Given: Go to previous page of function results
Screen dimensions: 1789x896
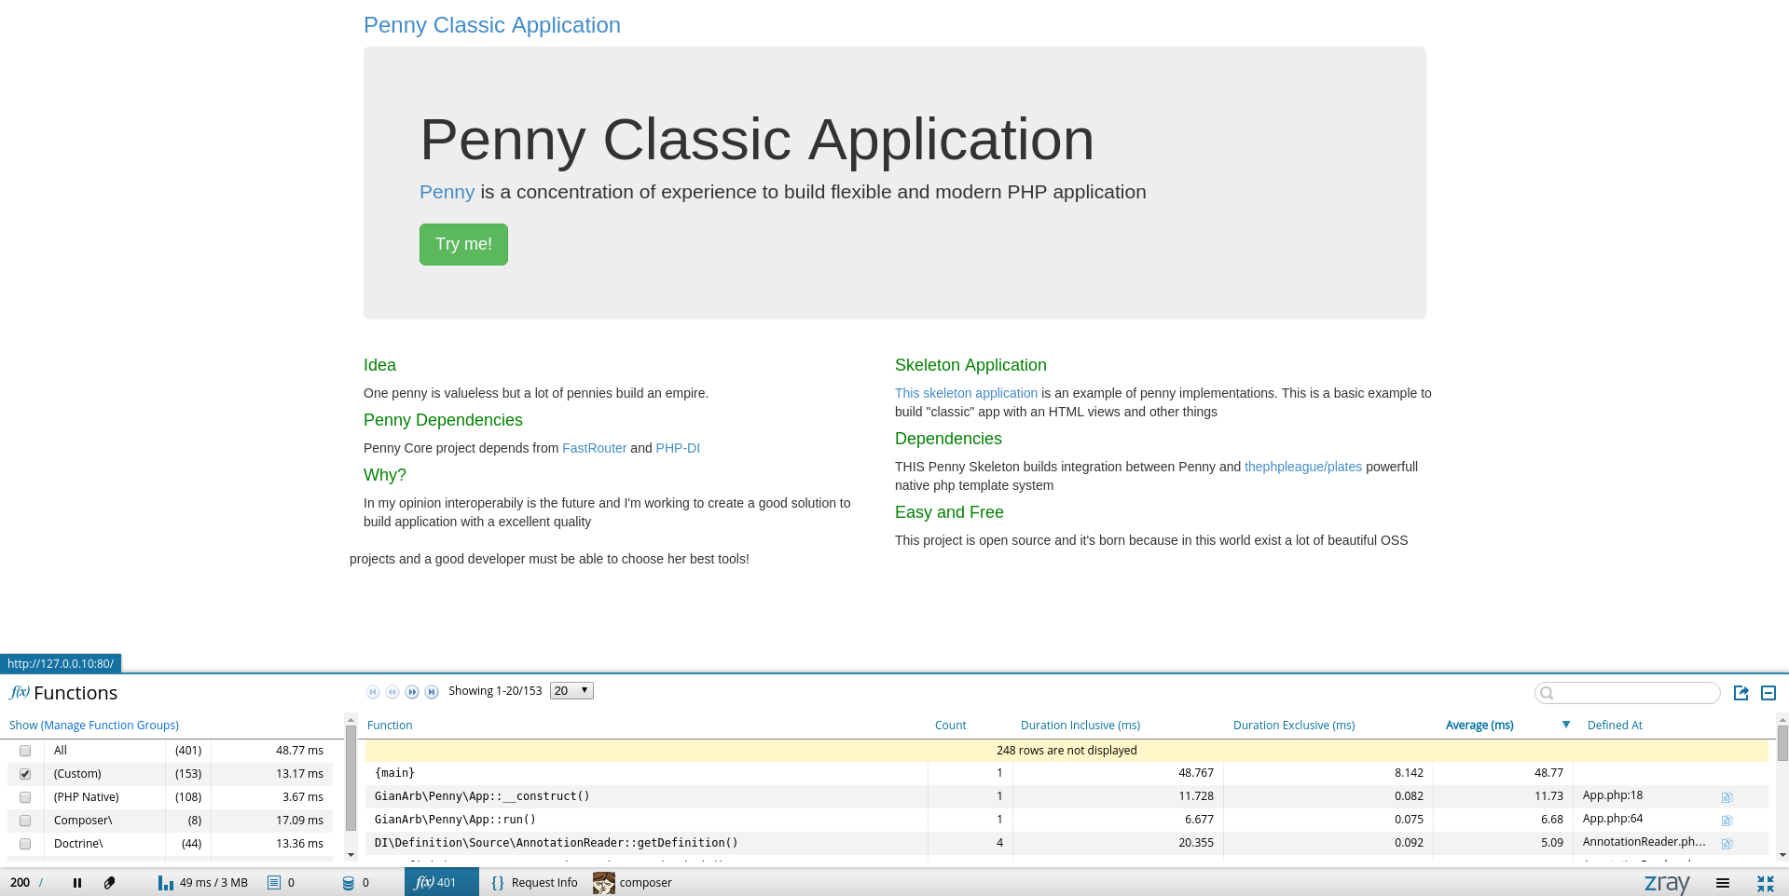Looking at the screenshot, I should pos(392,692).
